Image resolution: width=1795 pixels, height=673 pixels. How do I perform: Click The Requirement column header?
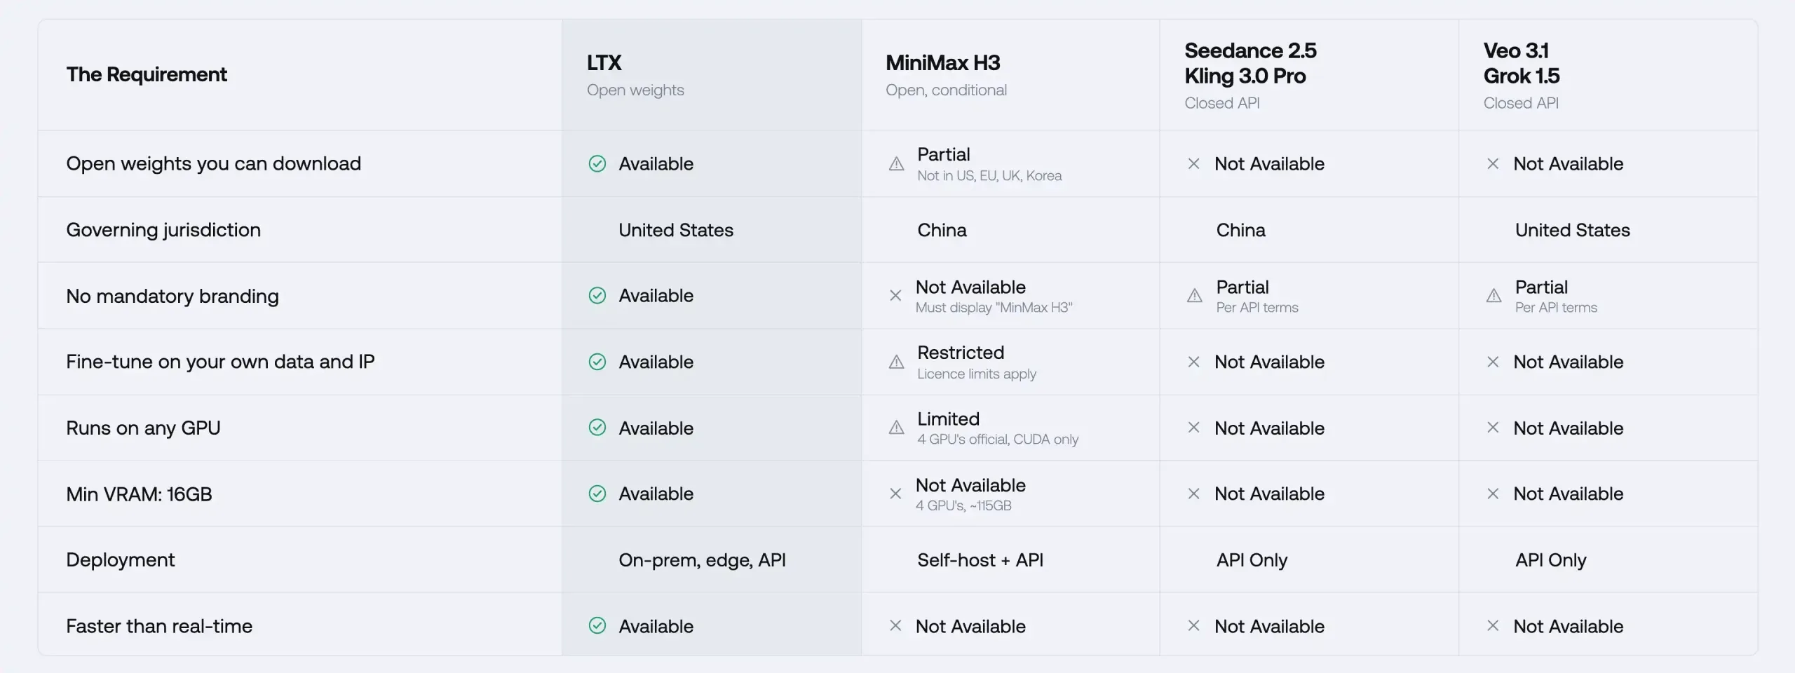coord(147,74)
